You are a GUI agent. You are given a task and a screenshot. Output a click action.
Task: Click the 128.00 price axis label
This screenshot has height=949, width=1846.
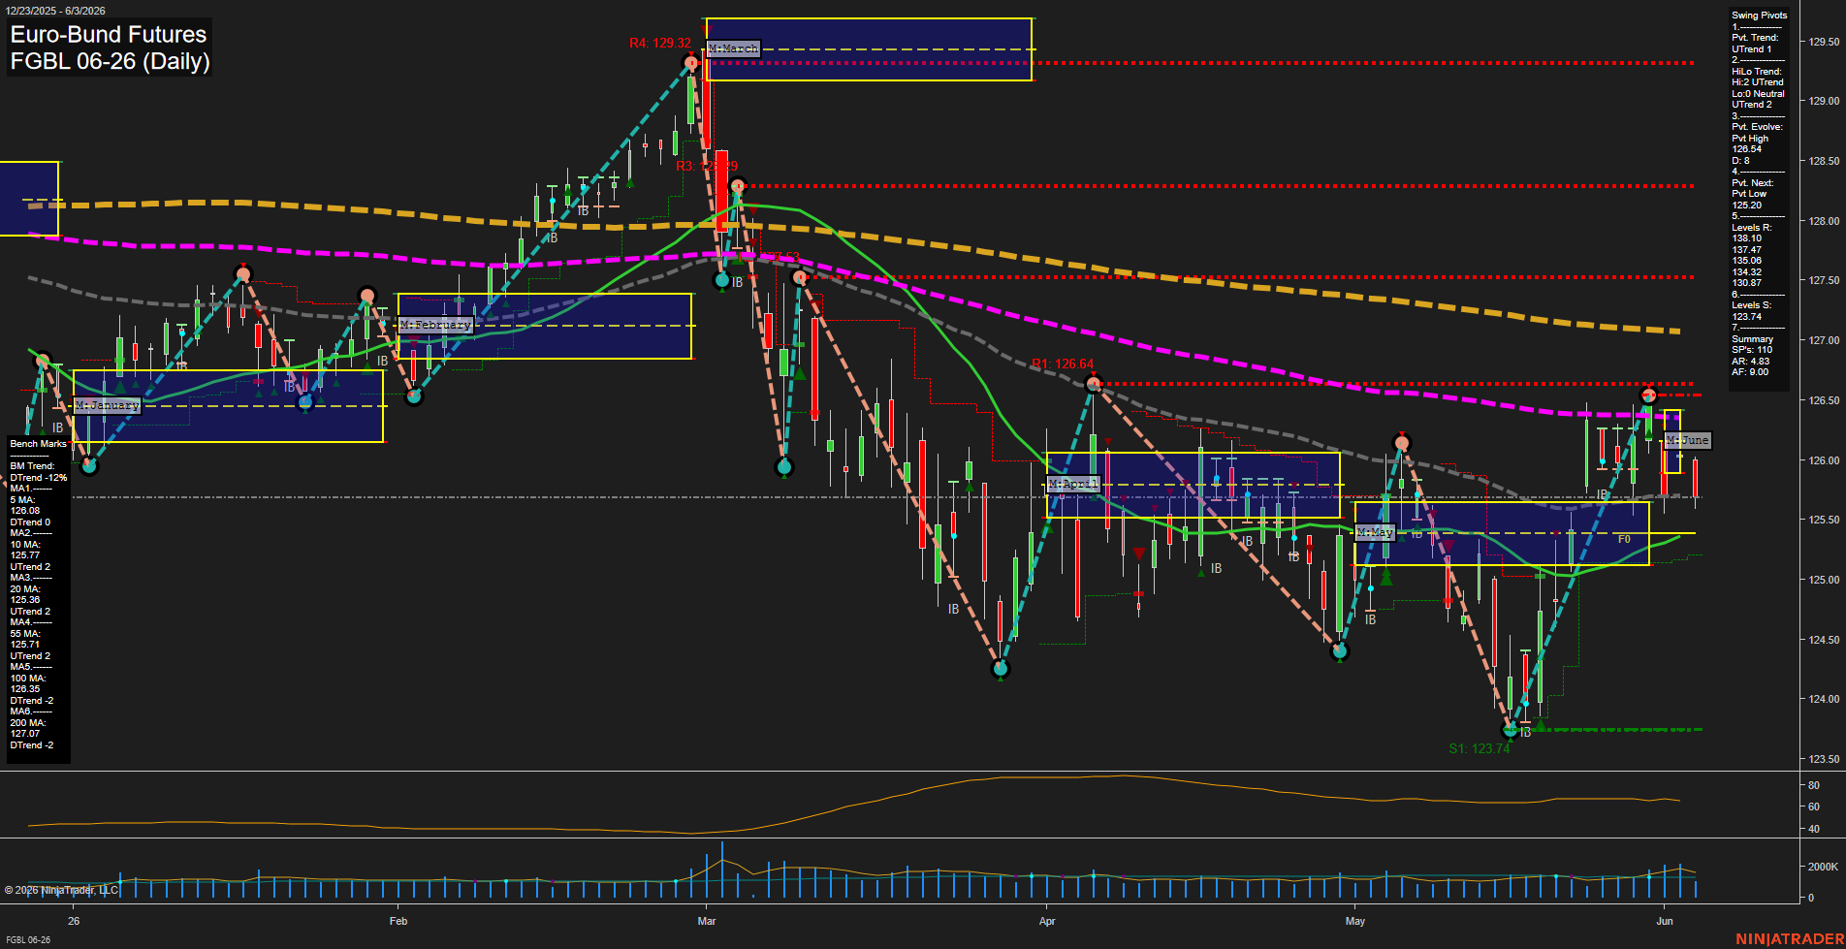coord(1824,221)
